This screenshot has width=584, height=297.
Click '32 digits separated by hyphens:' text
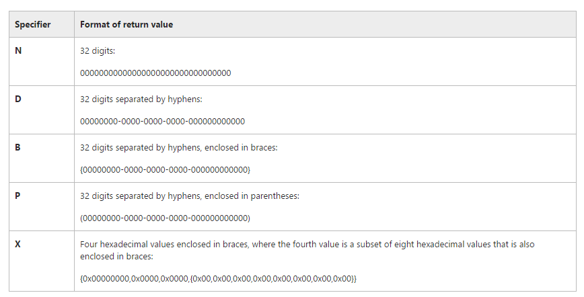pyautogui.click(x=141, y=99)
